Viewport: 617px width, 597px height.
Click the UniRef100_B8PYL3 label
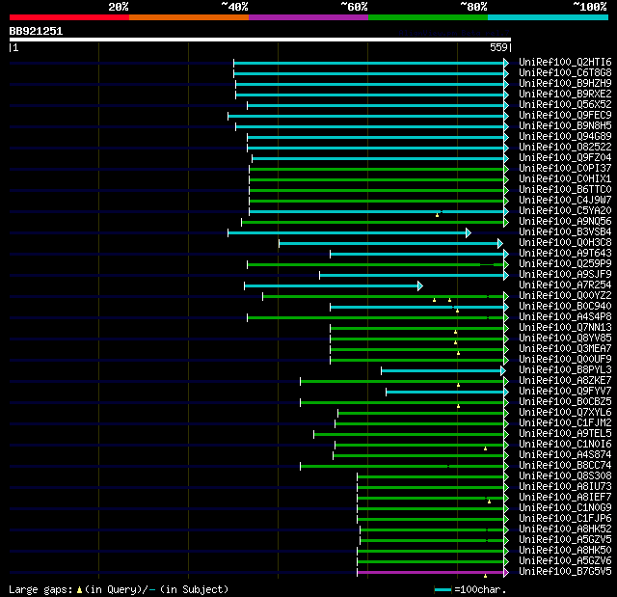[565, 370]
